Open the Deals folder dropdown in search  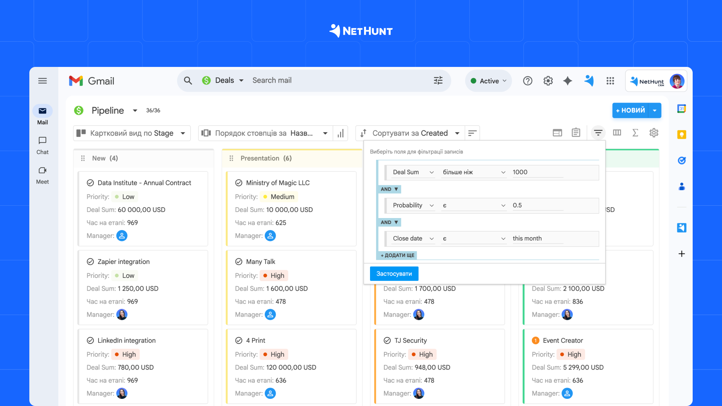coord(223,80)
